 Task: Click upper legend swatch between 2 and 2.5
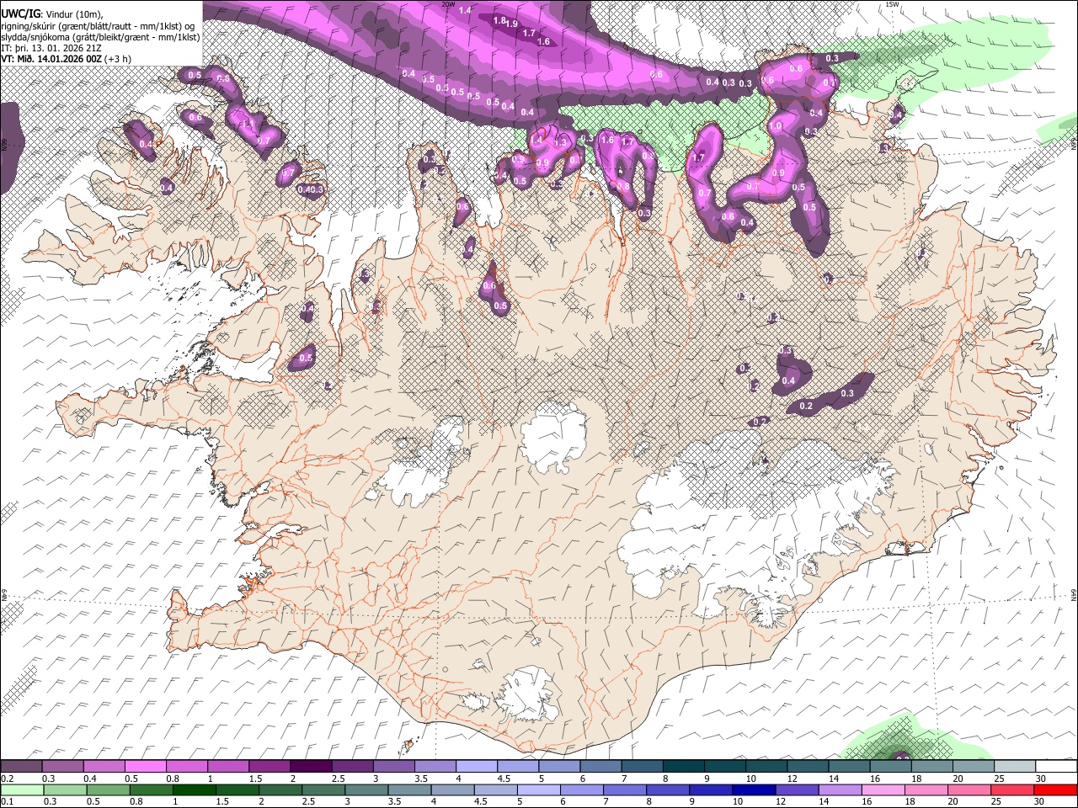tap(311, 766)
